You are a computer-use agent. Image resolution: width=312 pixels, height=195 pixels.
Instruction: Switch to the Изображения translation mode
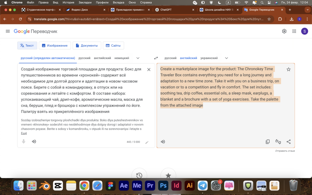(55, 45)
